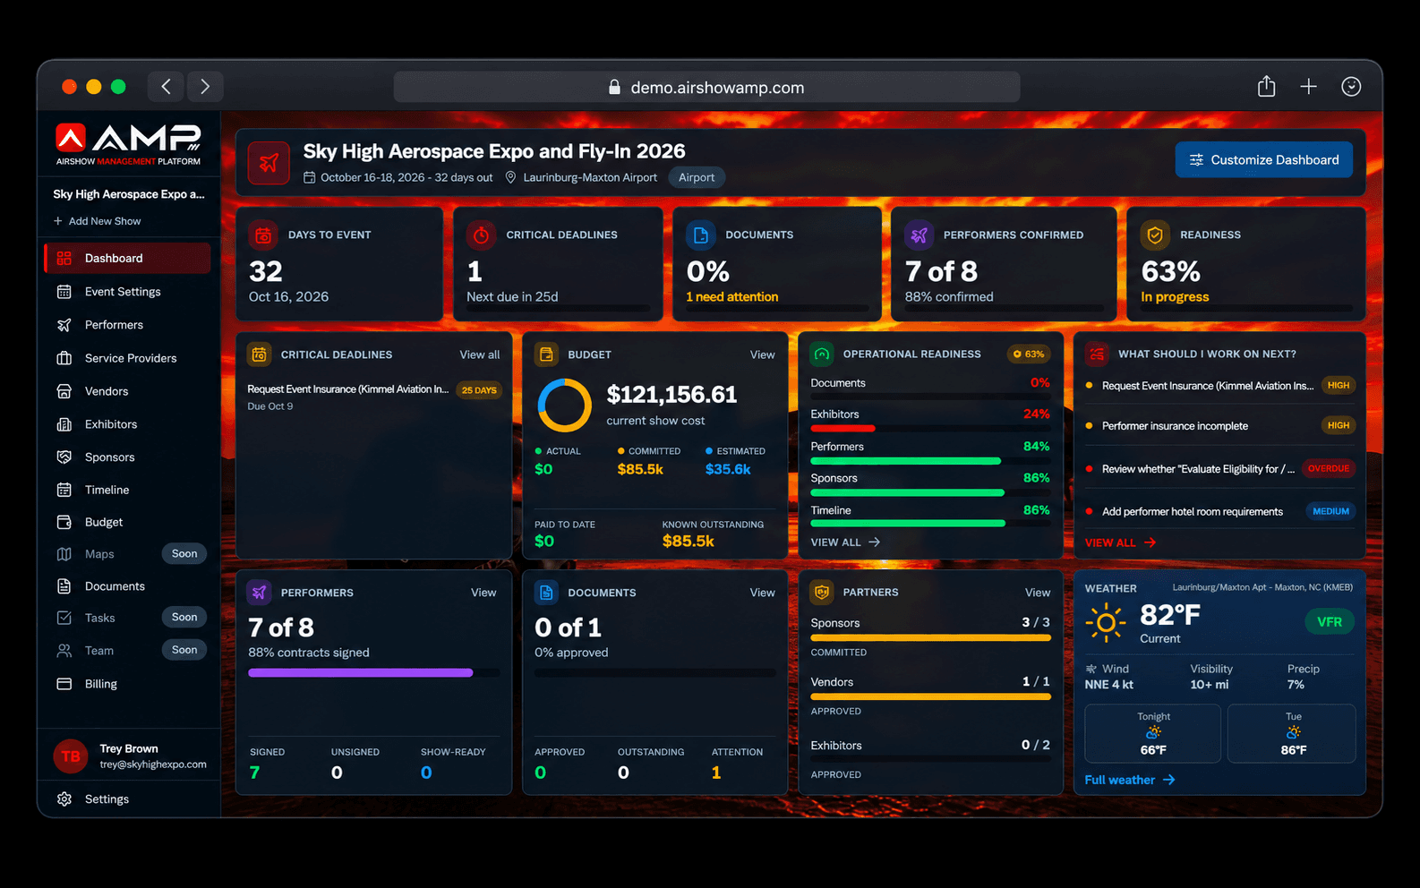Click the browser address bar
This screenshot has width=1420, height=888.
point(706,87)
